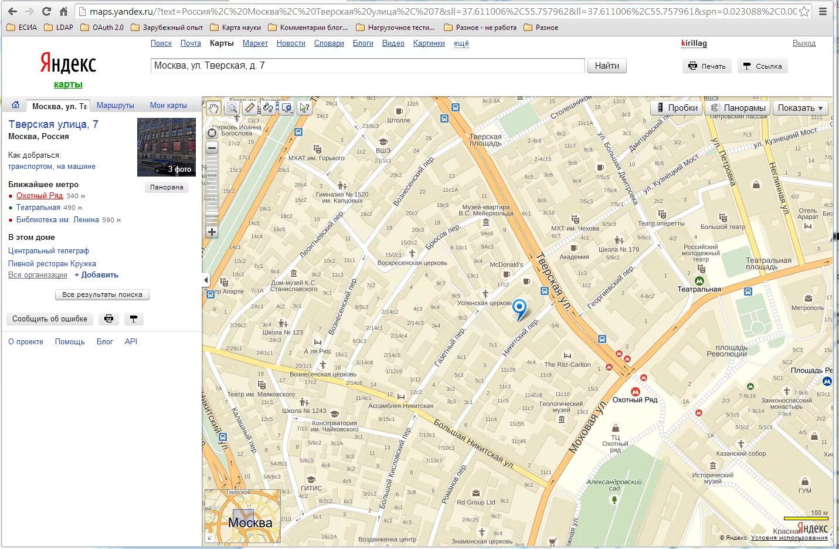Open the Тверская улица, 7 title link
This screenshot has width=839, height=549.
53,124
